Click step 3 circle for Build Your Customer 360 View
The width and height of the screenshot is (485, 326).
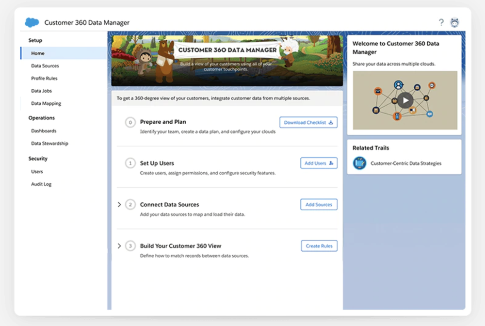[130, 246]
